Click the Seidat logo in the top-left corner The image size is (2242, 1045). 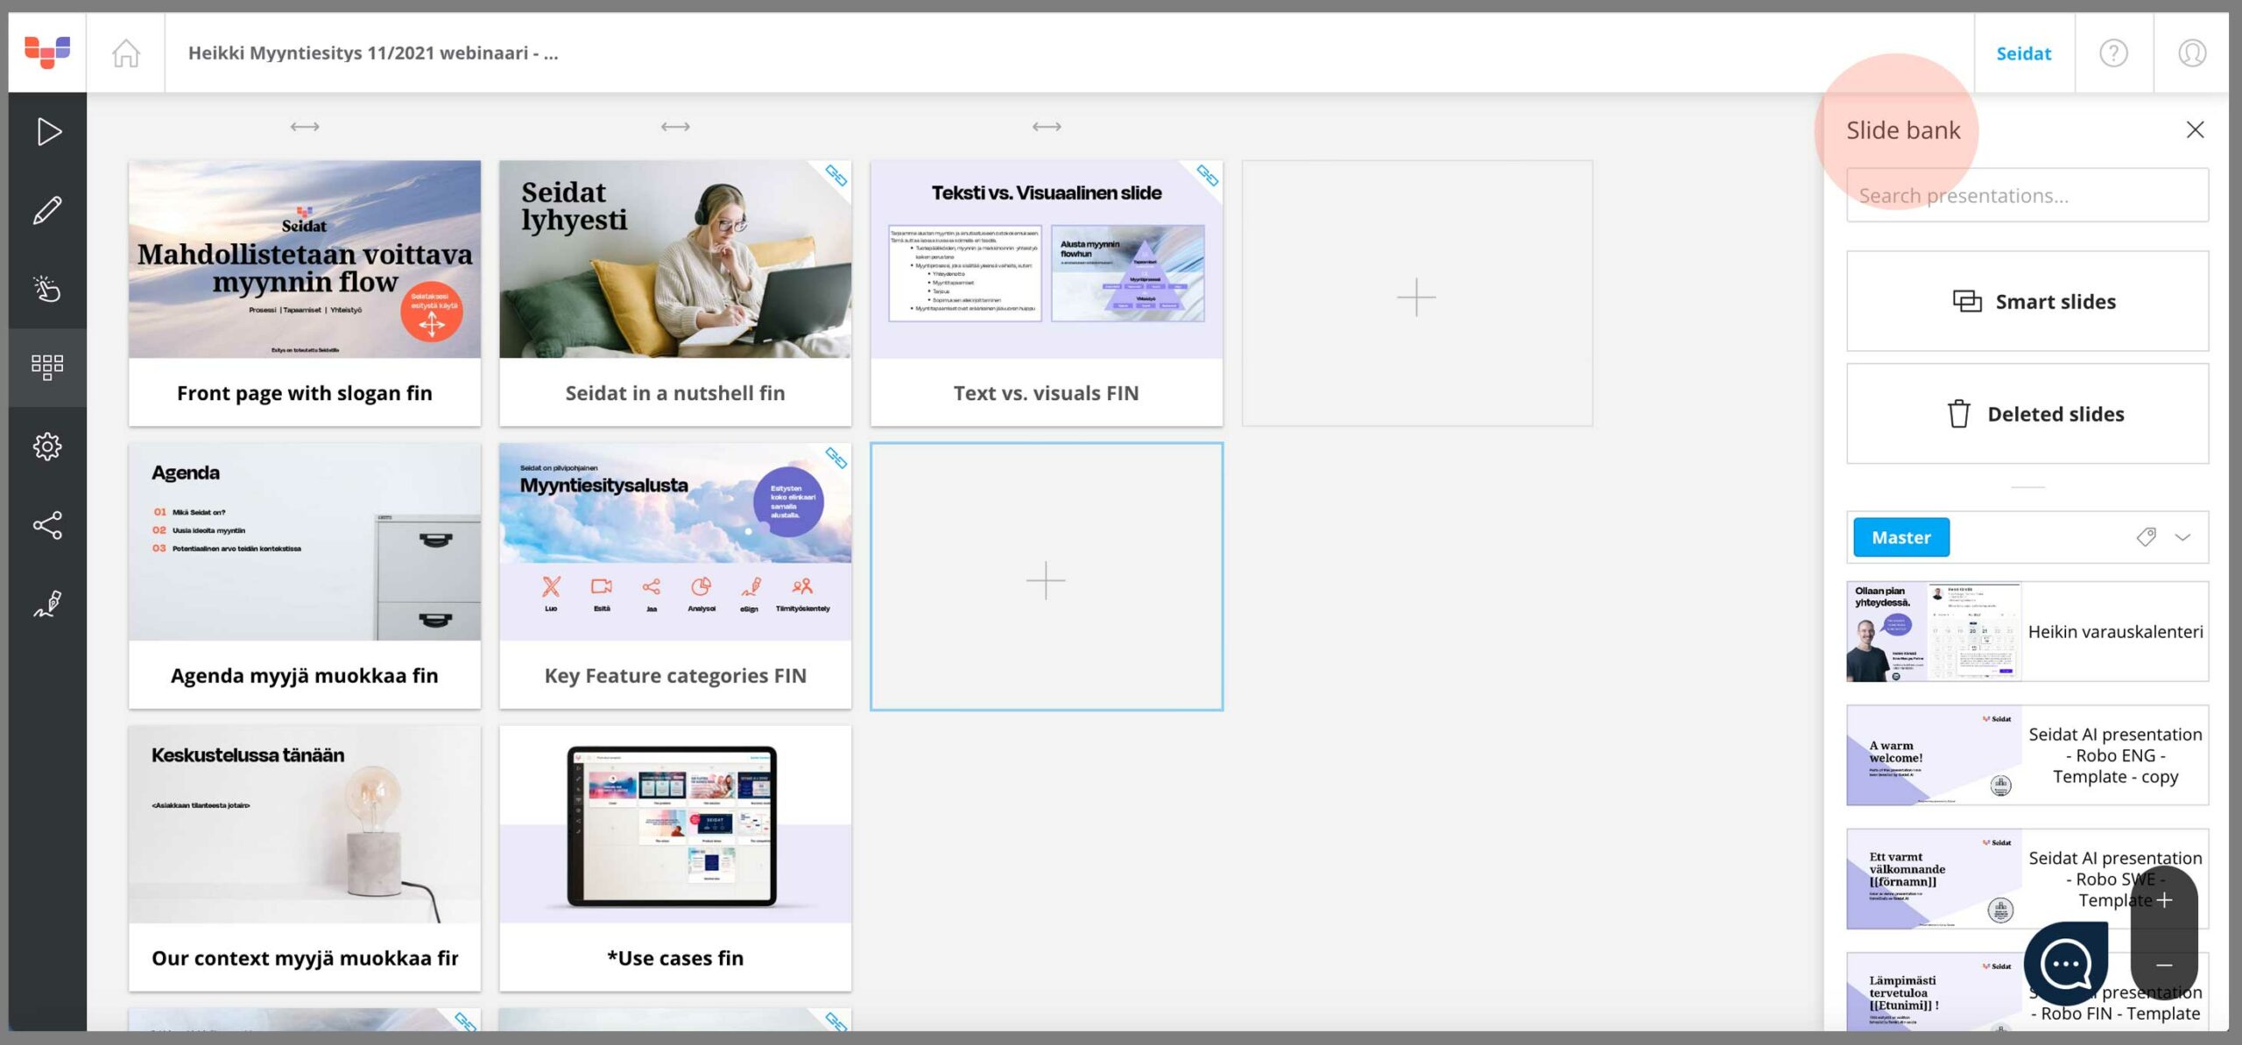tap(47, 53)
